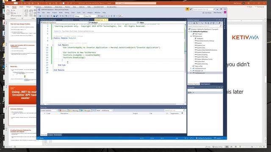Open the Any CPU platform dropdown
Image resolution: width=271 pixels, height=152 pixels.
(x=90, y=16)
